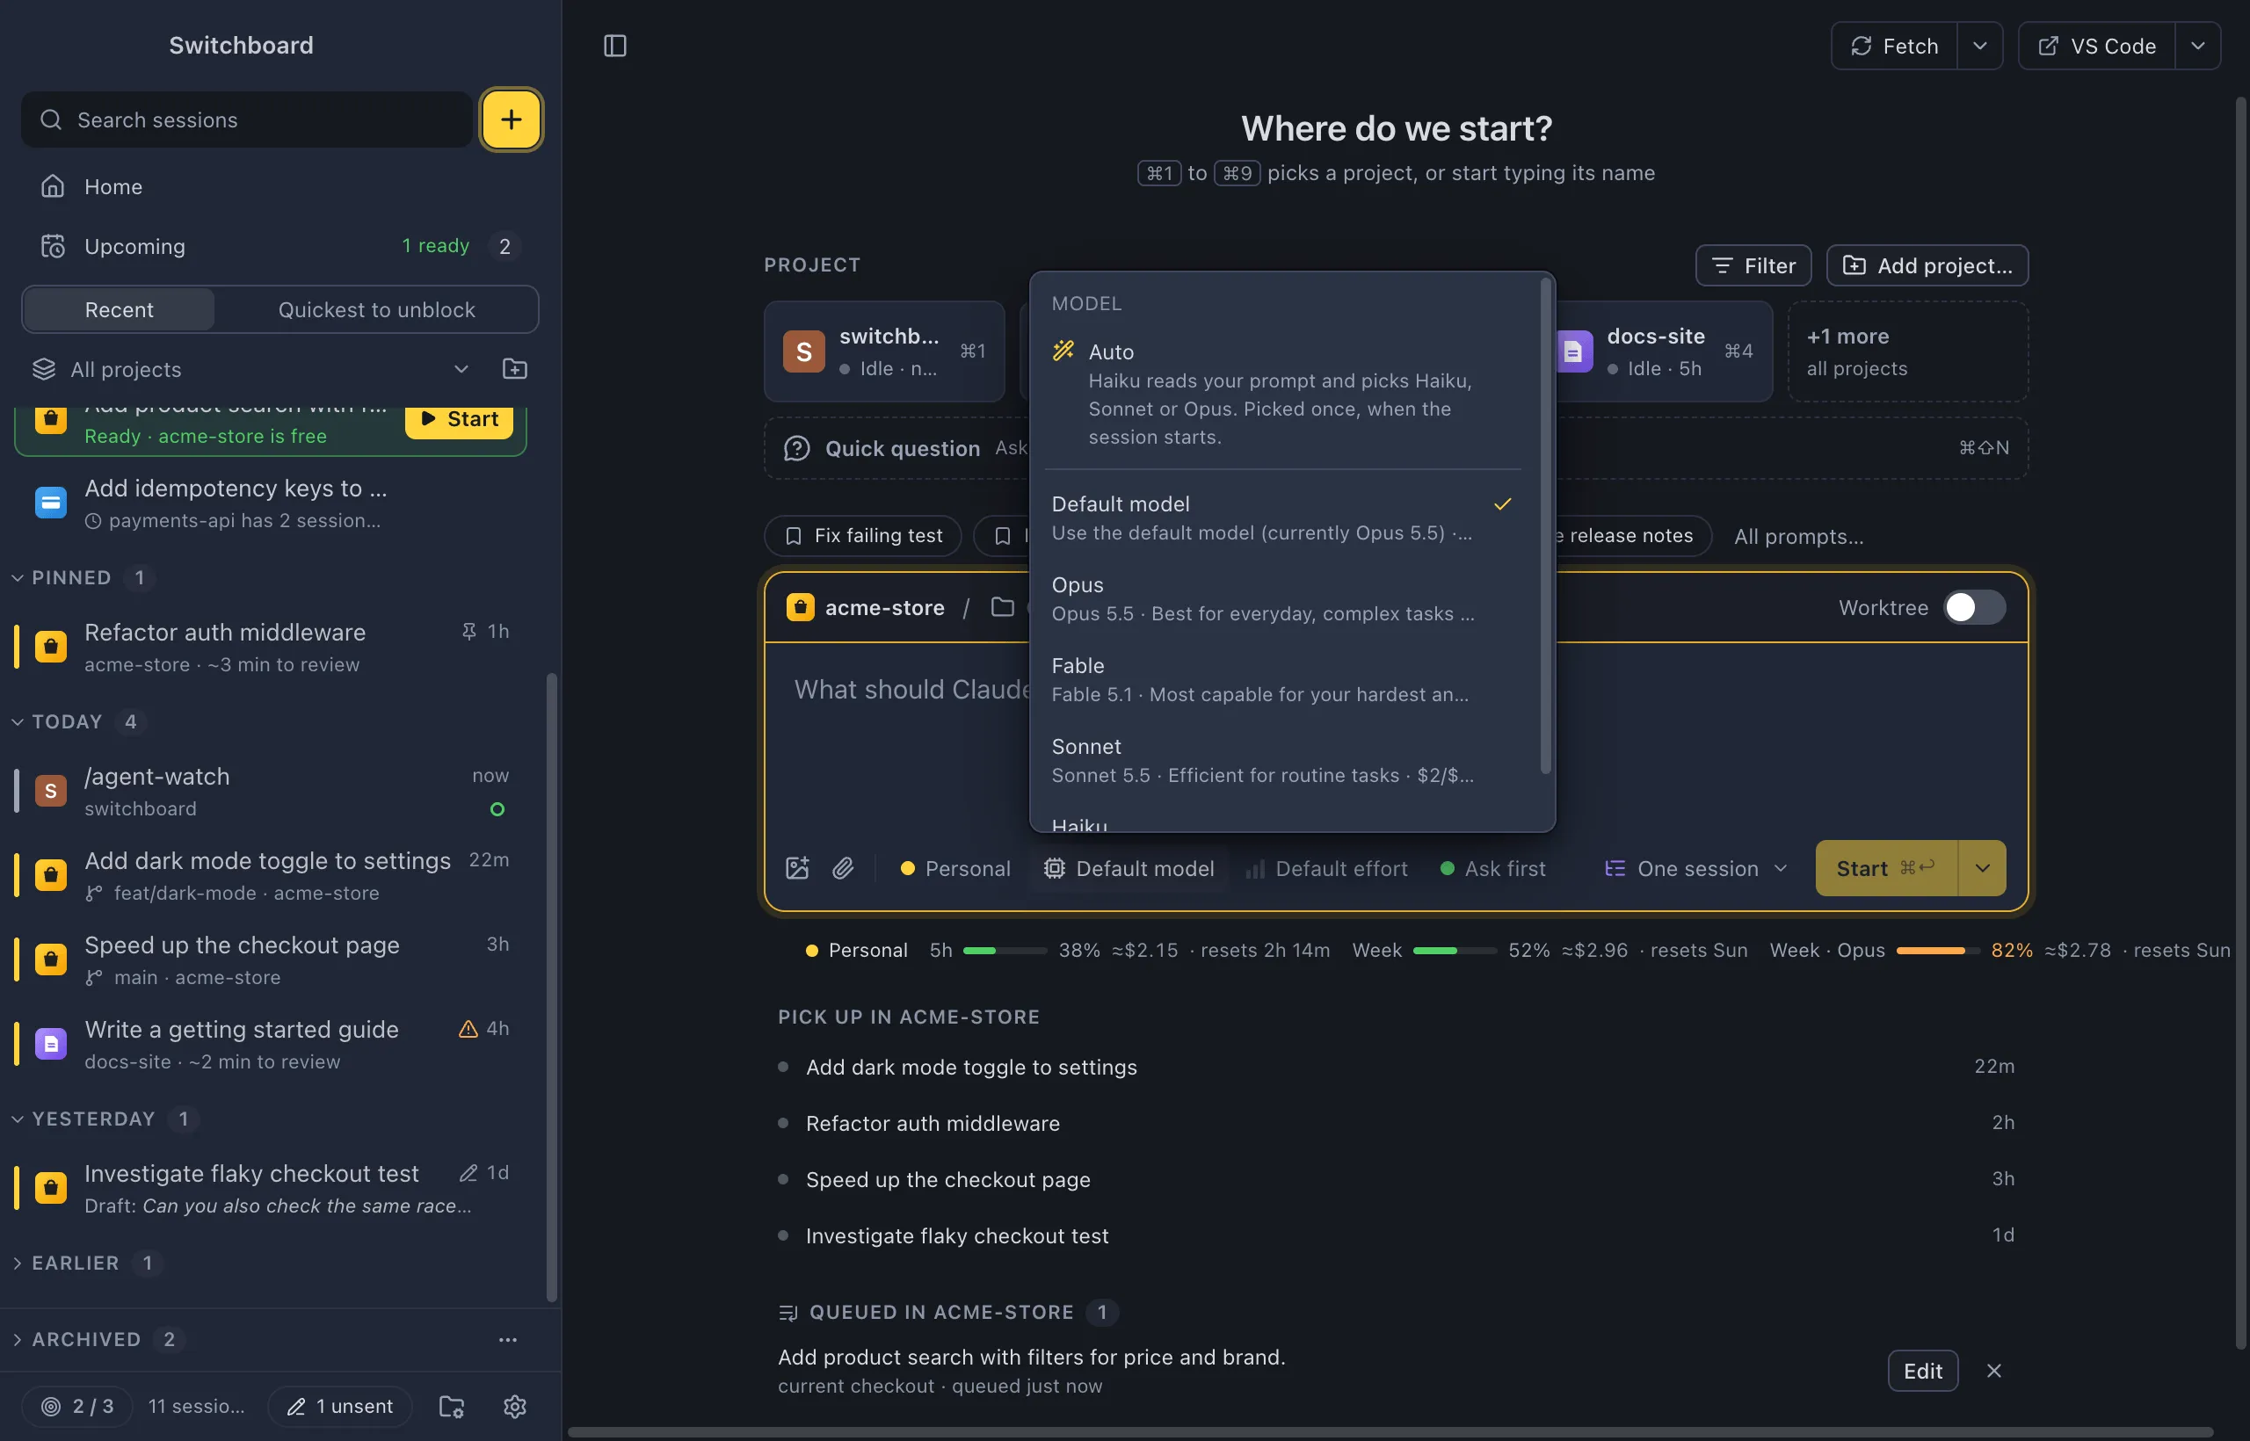Open the Fetch dropdown arrow
The width and height of the screenshot is (2250, 1441).
point(1980,46)
